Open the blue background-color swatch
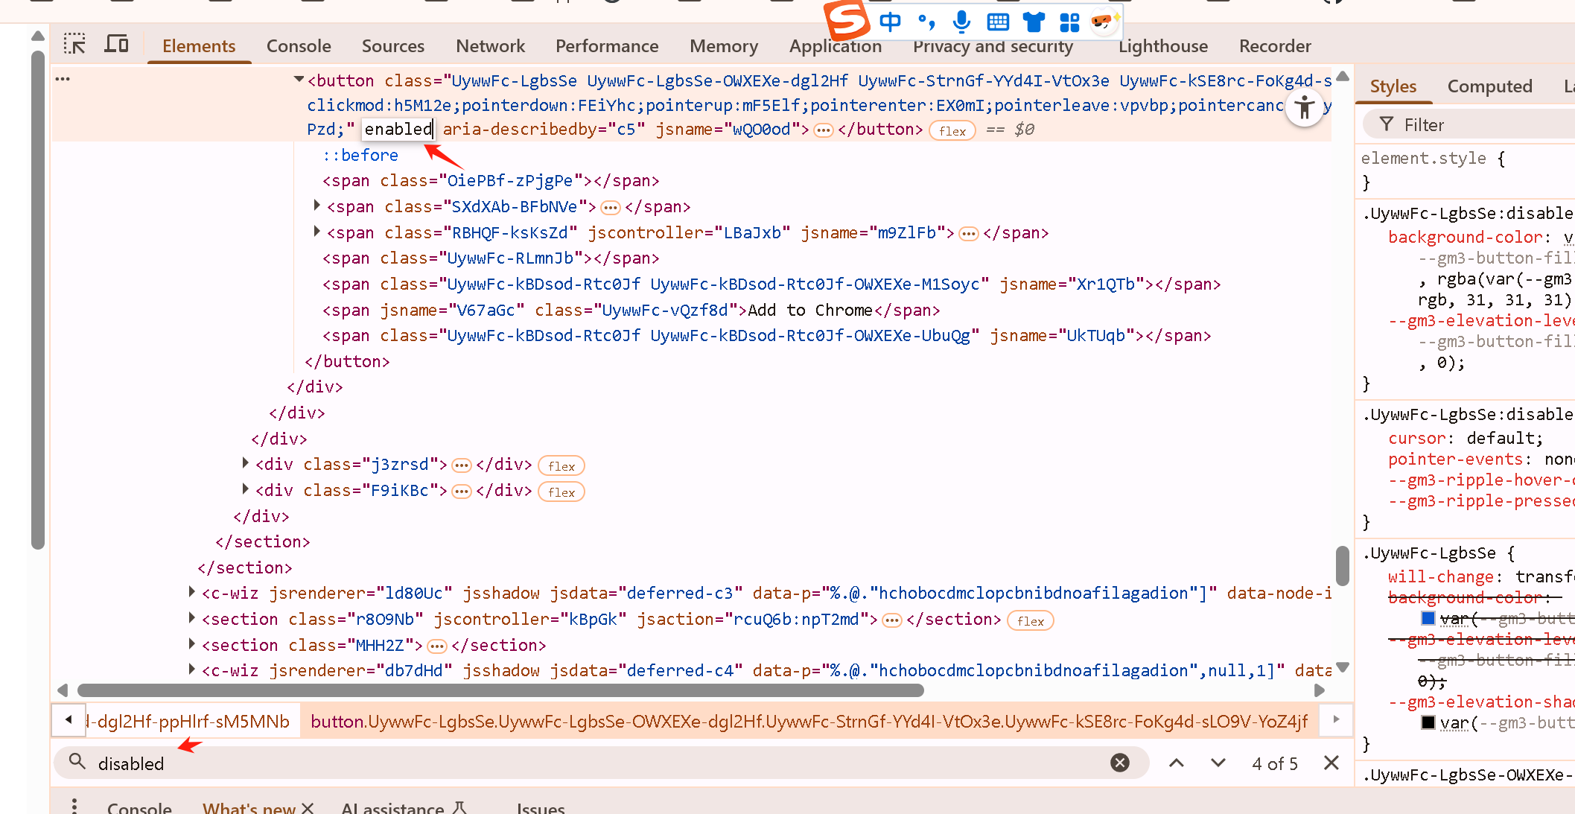This screenshot has width=1575, height=814. 1428,618
